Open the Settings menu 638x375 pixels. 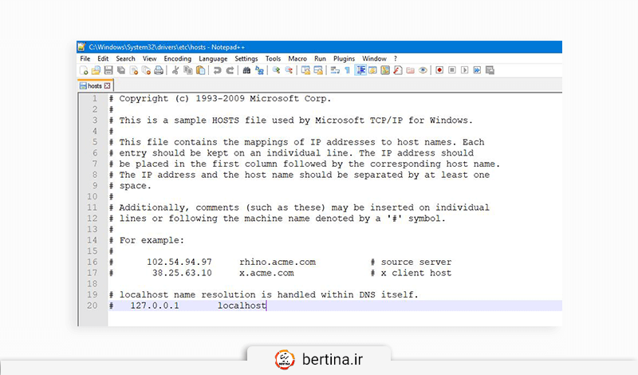point(246,58)
